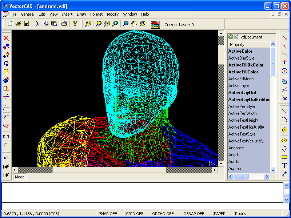
Task: Click the New document icon
Action: 10,23
